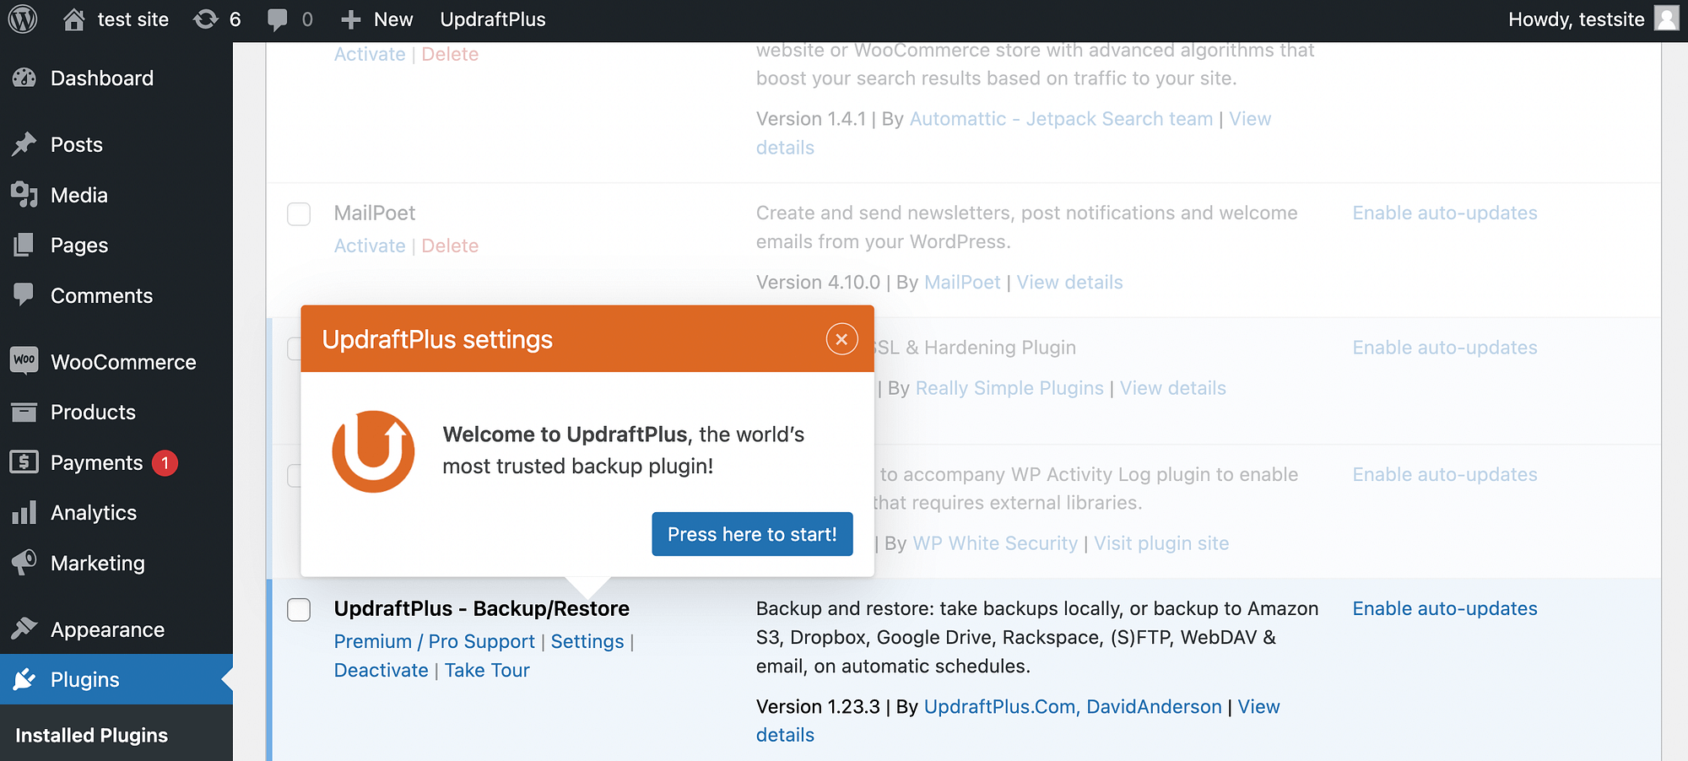Open the WordPress logo menu in admin bar
1688x761 pixels.
click(22, 19)
